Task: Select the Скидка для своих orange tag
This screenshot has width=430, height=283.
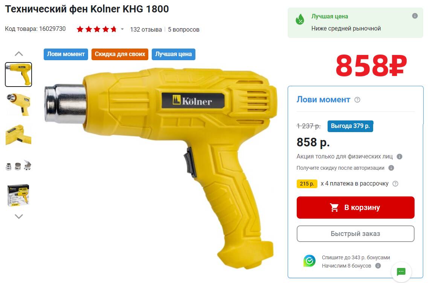Action: pos(120,54)
